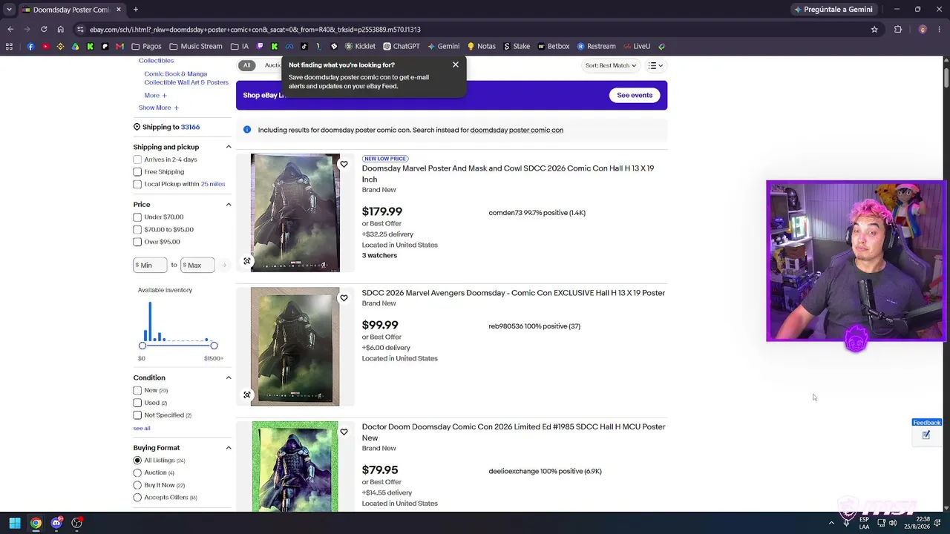Enable Free Shipping filter
The width and height of the screenshot is (950, 534).
(137, 172)
